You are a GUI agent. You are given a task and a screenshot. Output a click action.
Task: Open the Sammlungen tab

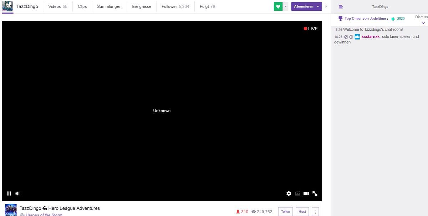point(109,6)
